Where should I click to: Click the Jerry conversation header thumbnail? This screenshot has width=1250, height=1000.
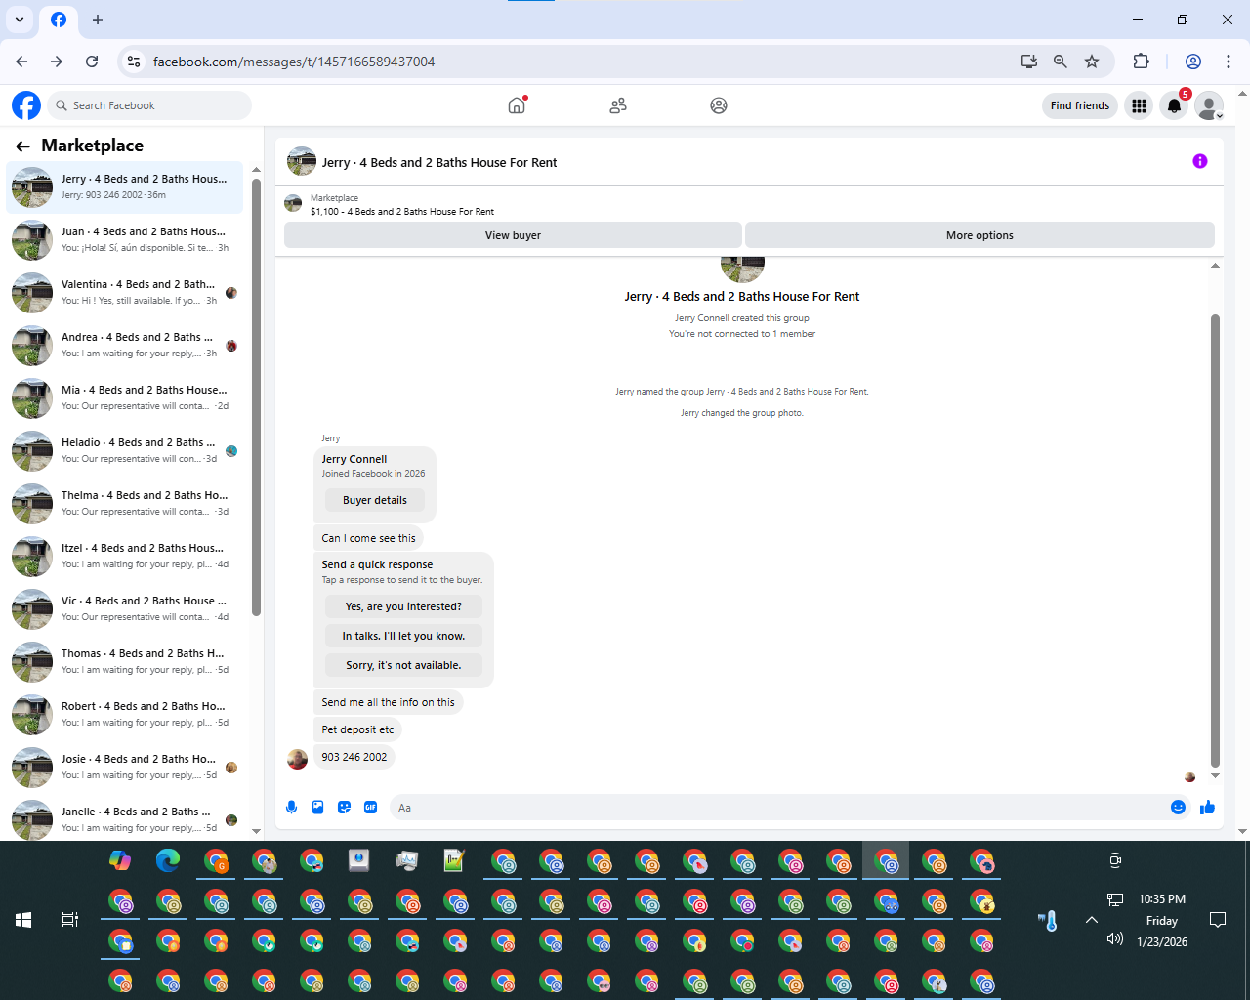302,162
